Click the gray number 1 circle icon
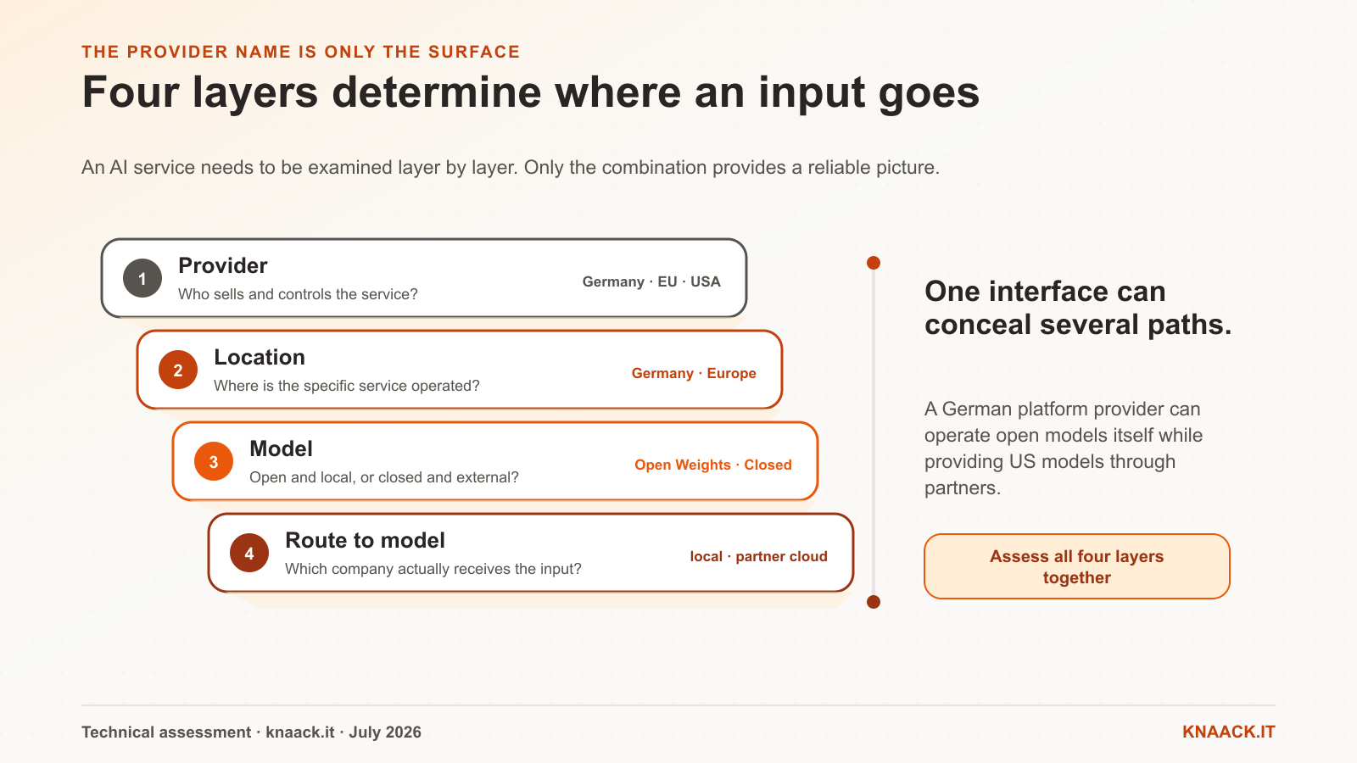Image resolution: width=1357 pixels, height=763 pixels. pos(142,278)
